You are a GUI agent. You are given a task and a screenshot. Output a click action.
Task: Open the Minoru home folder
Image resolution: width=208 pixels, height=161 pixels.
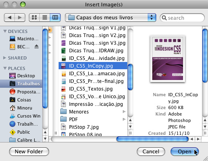(21, 108)
